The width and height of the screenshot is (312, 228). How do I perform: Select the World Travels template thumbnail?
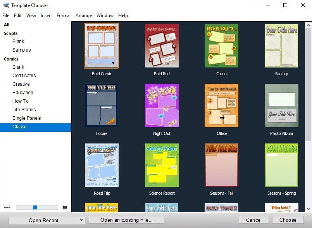point(221,207)
